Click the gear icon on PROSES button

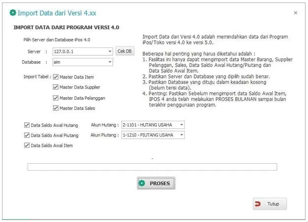point(142,184)
